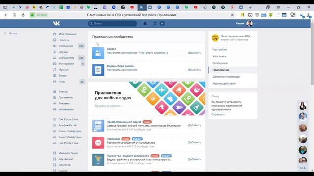Open Фотографии in left menu

(x=66, y=64)
